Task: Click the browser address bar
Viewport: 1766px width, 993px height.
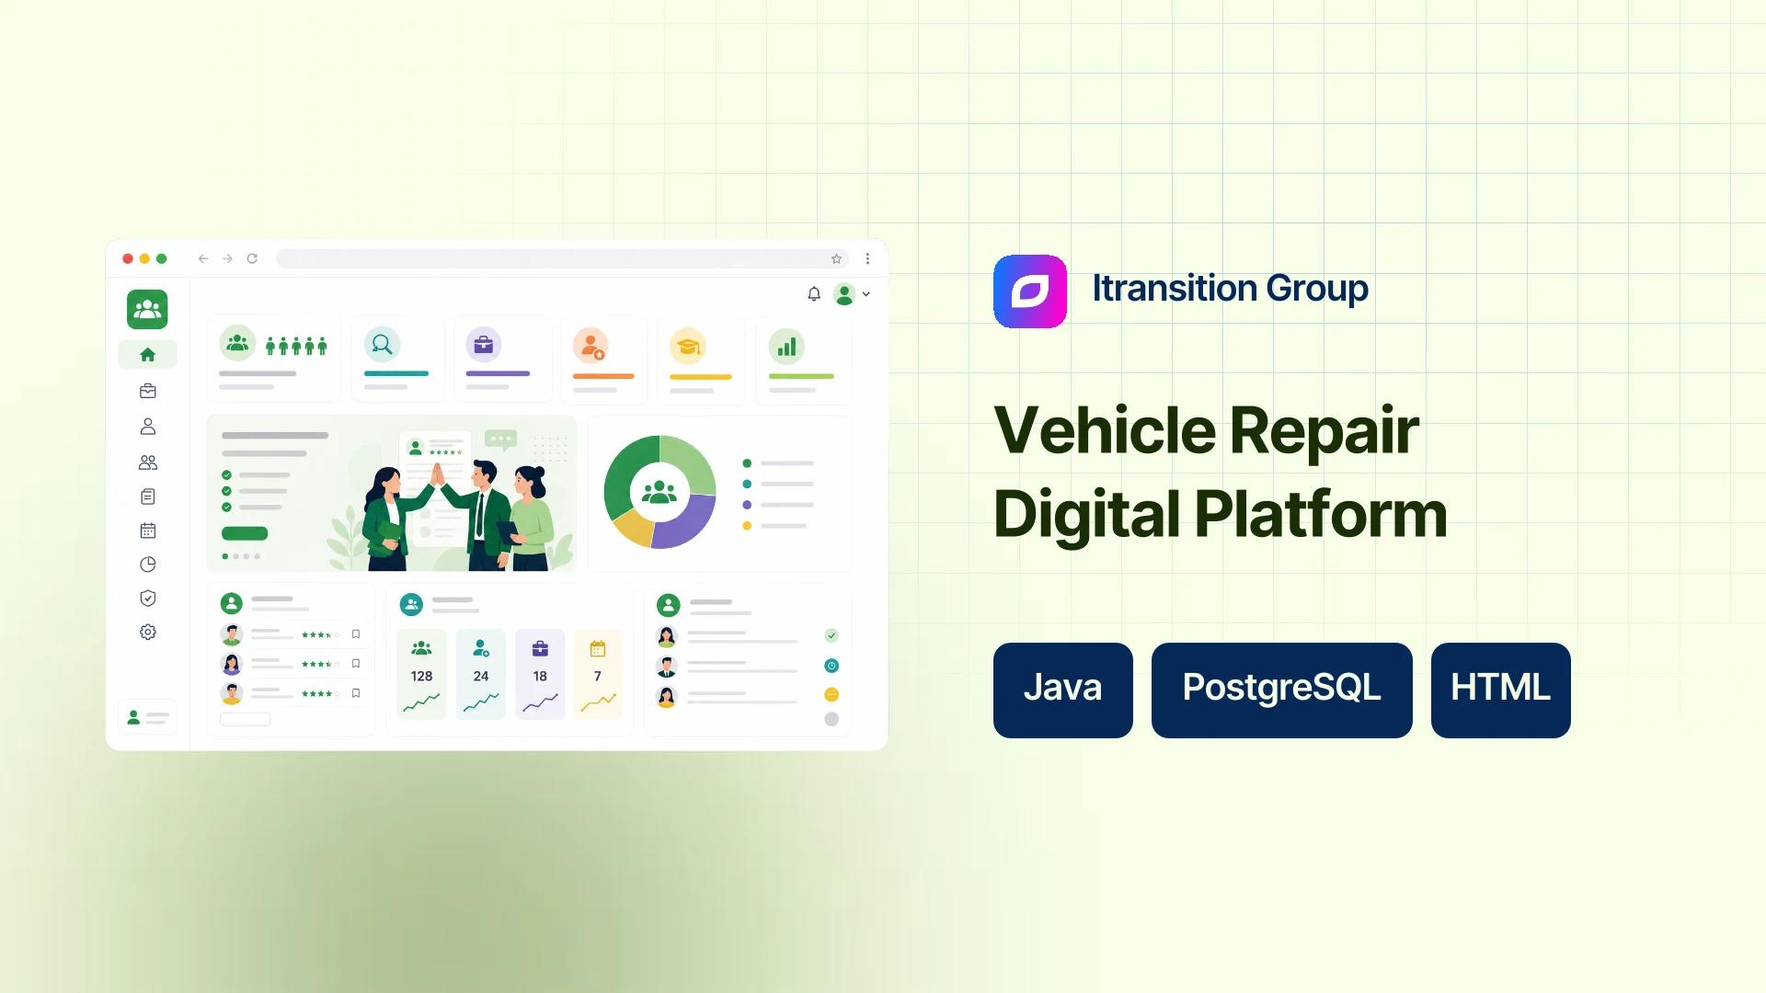Action: (561, 258)
